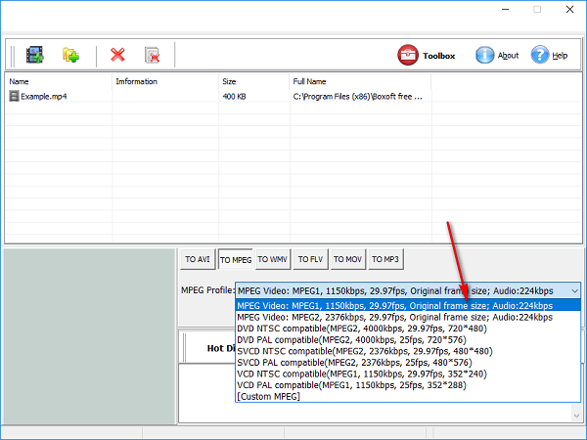Click the Information column header
Screen dimensions: 587x440
tap(165, 81)
